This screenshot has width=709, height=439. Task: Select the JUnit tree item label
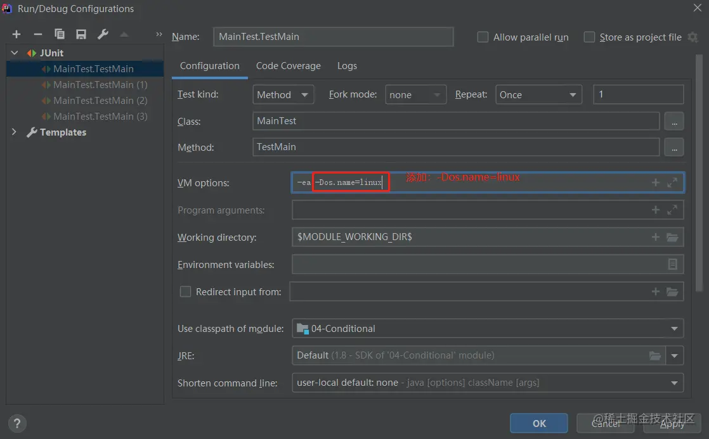point(51,53)
